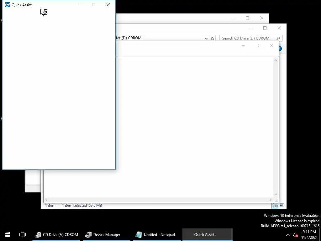Minimize the Notepad window
Screen dimensions: 321x241
[x=243, y=46]
